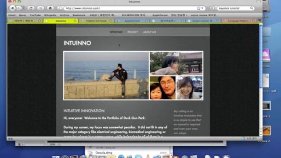The image size is (281, 158).
Task: Open the PROJECT page menu item
Action: point(133,32)
